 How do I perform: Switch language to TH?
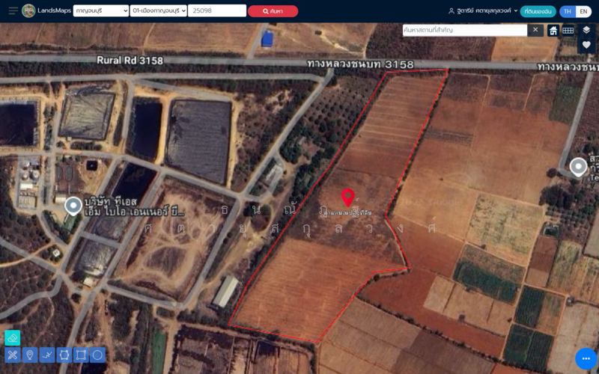coord(568,11)
